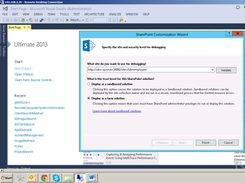This screenshot has height=183, width=245.
Task: Click the IntelliTrace Performance video thumbnail
Action: [x=93, y=158]
